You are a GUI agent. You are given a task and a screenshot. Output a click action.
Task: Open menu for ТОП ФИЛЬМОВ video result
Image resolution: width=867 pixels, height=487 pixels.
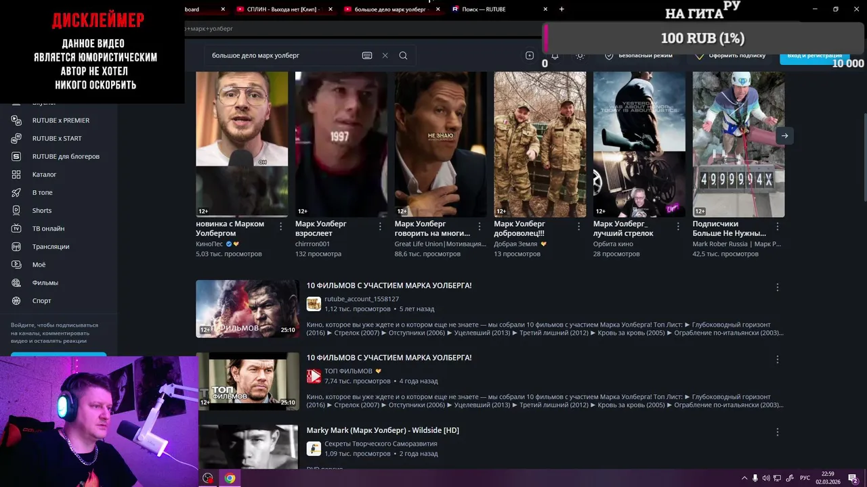click(x=778, y=359)
